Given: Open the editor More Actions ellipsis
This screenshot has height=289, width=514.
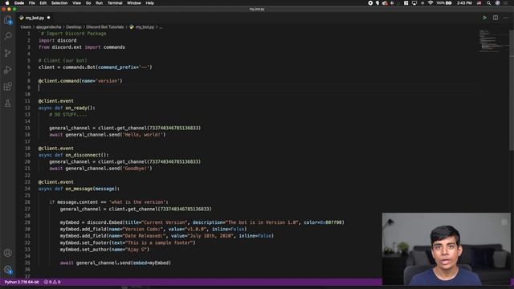Looking at the screenshot, I should point(505,18).
